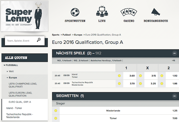Viewport: 179px width, 122px height.
Task: Go to Sports in breadcrumb
Action: point(55,35)
